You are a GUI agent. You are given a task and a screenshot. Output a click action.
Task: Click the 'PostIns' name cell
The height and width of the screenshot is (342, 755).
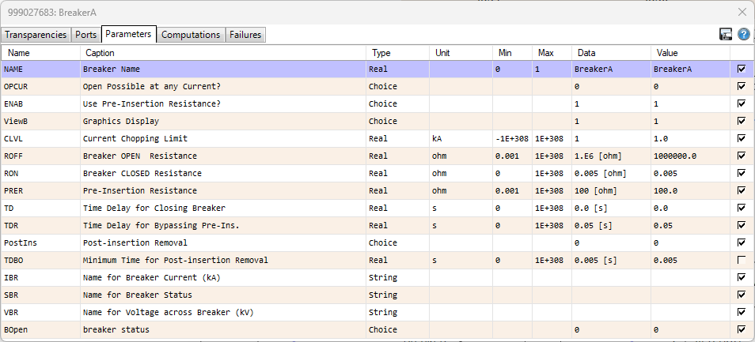click(41, 242)
